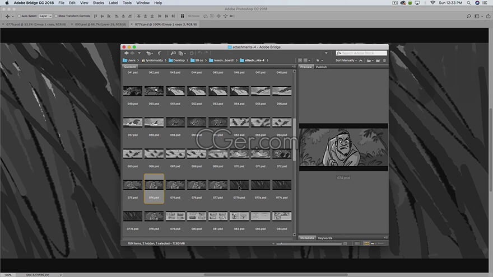Select thumbnail 075.psd
Viewport: 493px width, 277px height.
pos(175,185)
